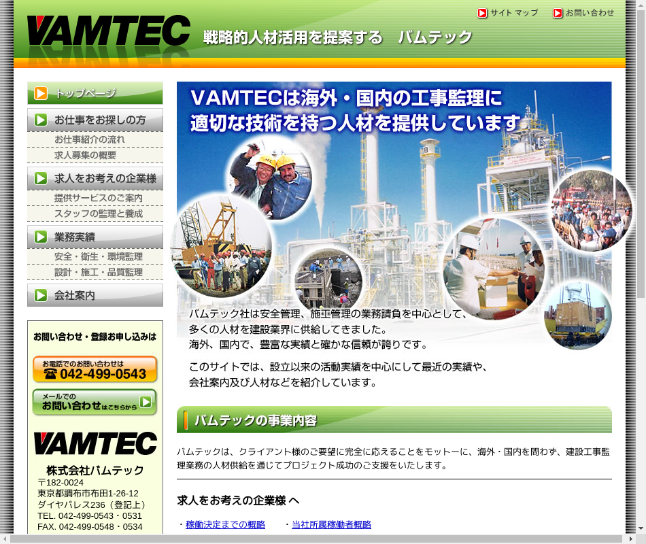Open 設計・施工・品質監理 page
646x544 pixels.
(x=99, y=272)
